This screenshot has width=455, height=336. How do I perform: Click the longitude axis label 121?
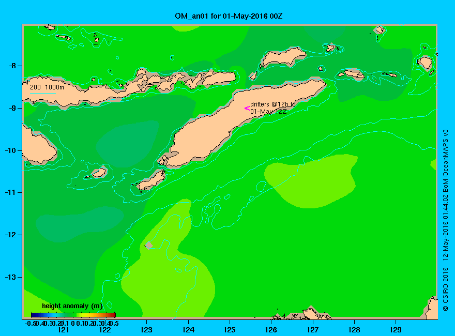tap(63, 330)
